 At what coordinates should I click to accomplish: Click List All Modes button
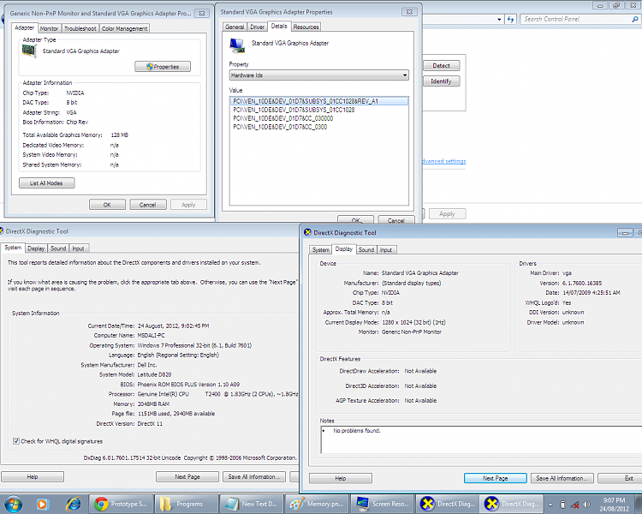[47, 182]
